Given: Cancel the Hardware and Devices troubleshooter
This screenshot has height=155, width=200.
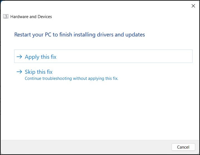Looking at the screenshot, I should click(183, 147).
